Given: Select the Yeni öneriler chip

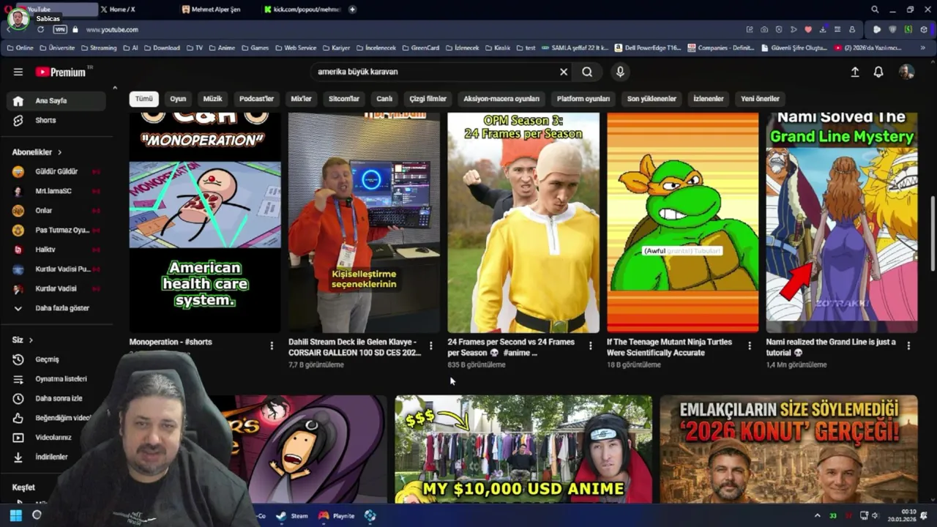Looking at the screenshot, I should click(x=760, y=99).
